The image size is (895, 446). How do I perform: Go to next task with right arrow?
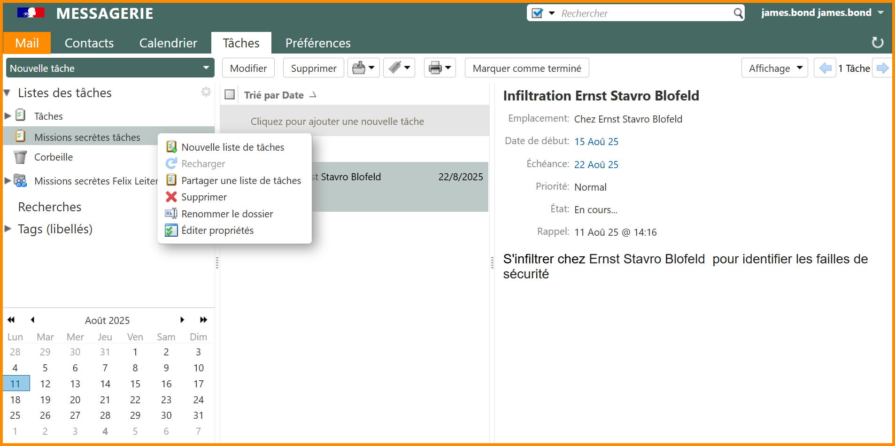(x=882, y=68)
